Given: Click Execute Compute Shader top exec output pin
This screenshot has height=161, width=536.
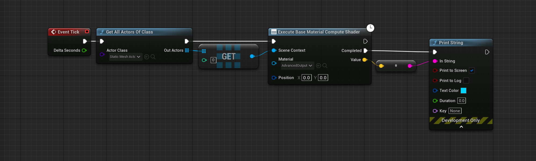Looking at the screenshot, I should point(365,41).
